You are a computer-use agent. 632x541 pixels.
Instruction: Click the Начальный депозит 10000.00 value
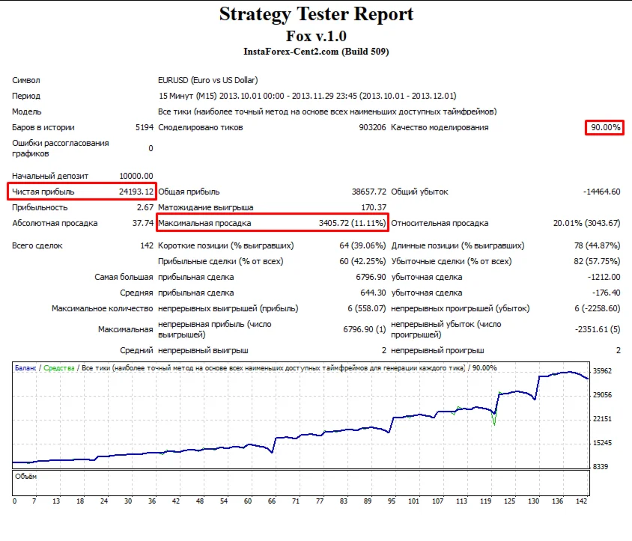coord(136,176)
